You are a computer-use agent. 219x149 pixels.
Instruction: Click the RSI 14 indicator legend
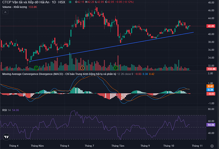point(7,110)
